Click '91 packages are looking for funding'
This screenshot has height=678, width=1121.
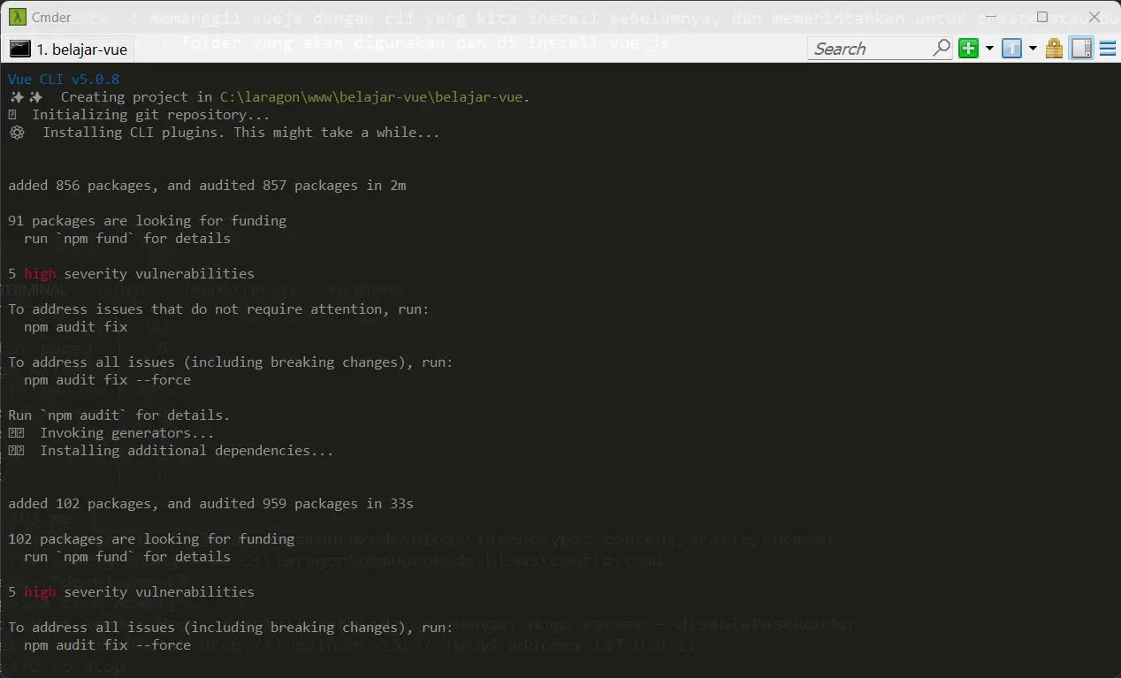[148, 221]
